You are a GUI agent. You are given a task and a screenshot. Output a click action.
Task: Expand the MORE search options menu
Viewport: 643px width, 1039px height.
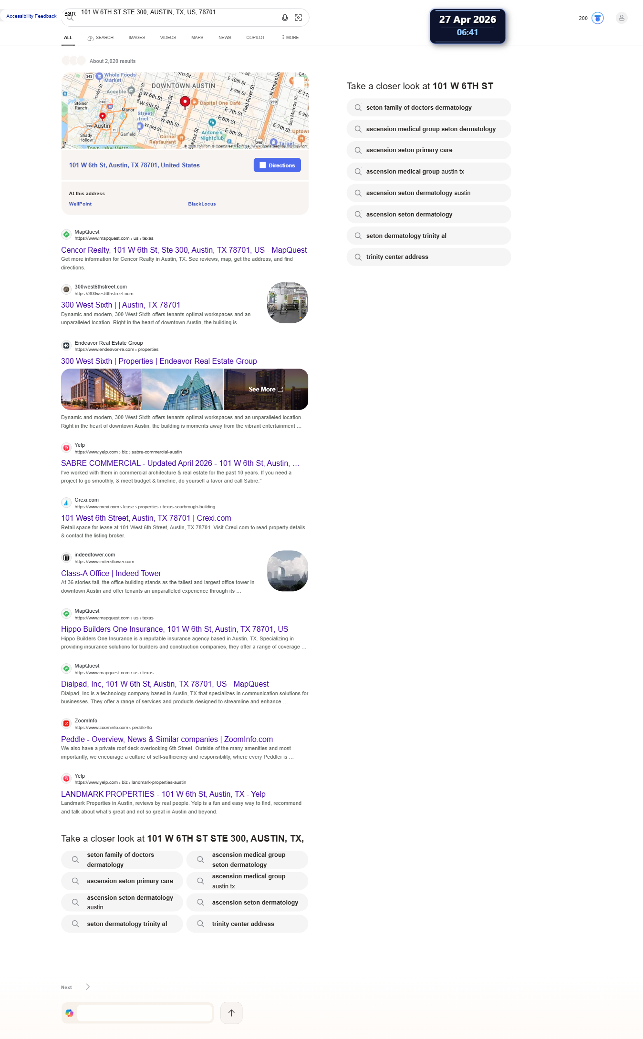pos(290,37)
